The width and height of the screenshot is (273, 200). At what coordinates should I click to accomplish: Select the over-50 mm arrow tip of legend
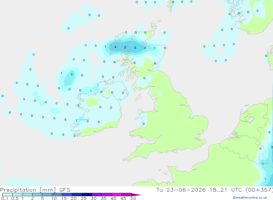click(x=136, y=195)
